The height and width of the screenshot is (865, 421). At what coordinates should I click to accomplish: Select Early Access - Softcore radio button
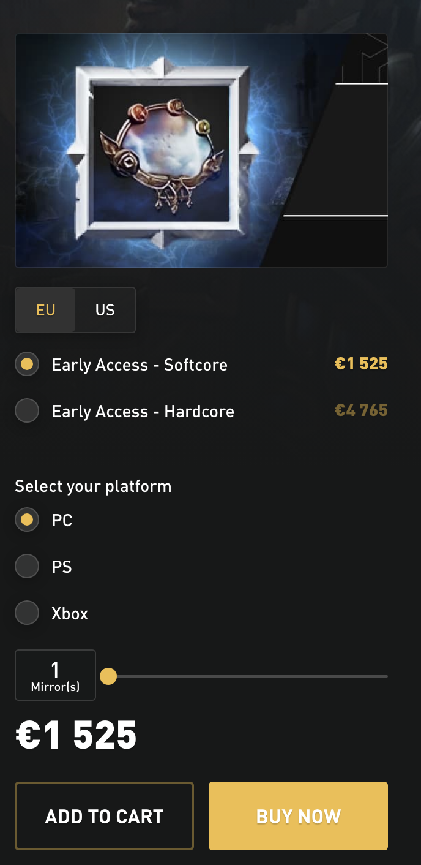click(x=27, y=365)
